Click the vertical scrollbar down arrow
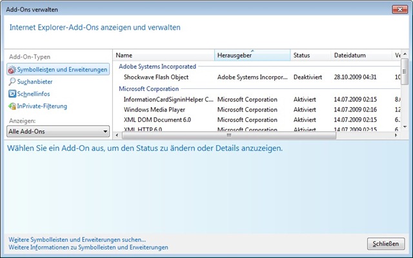Viewport: 413px width, 258px height. coord(405,127)
